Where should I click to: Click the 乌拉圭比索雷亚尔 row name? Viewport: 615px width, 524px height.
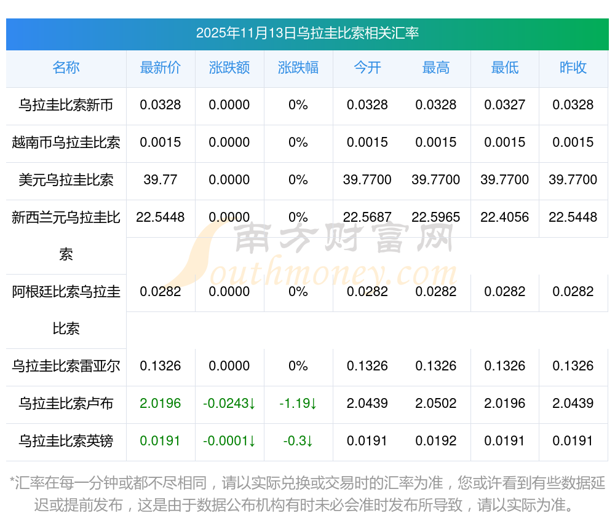point(66,366)
